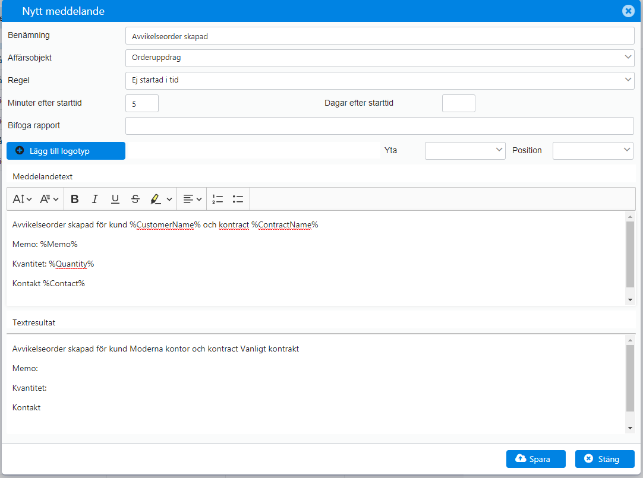Click the 'Kontakt' line in Textresultat

pos(26,407)
